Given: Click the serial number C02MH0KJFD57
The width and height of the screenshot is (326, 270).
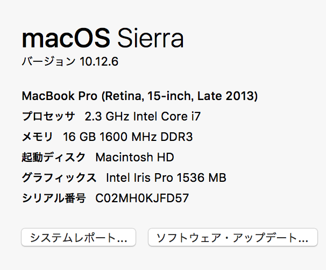Looking at the screenshot, I should point(142,198).
